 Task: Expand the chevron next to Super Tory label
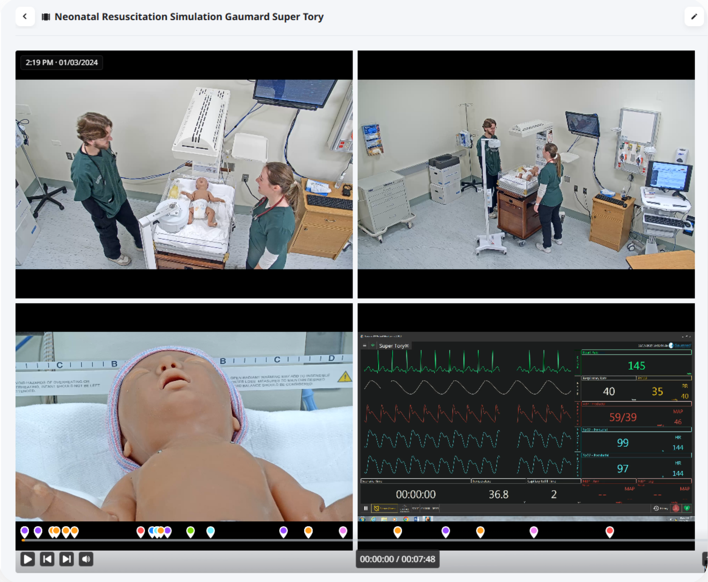373,345
